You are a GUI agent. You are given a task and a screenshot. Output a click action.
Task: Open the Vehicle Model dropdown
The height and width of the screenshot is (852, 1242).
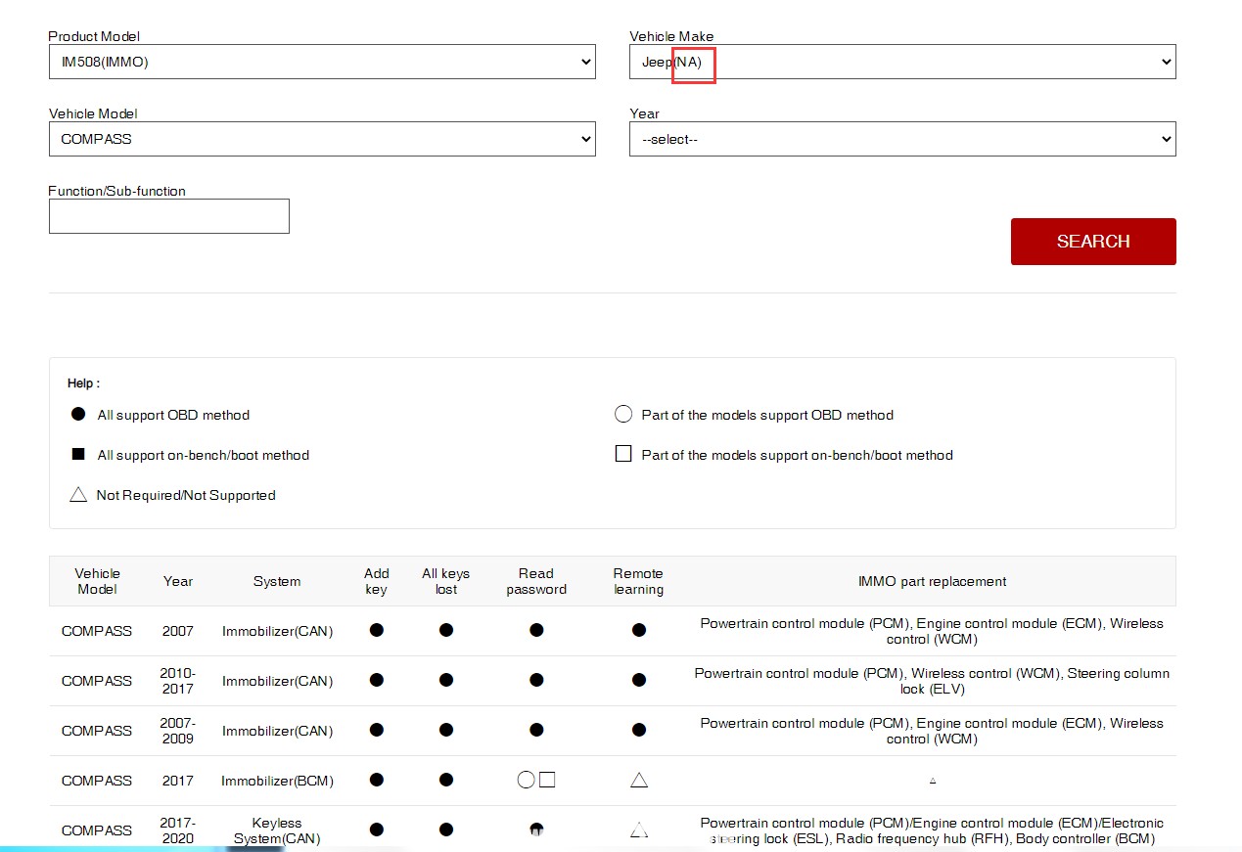pos(322,139)
